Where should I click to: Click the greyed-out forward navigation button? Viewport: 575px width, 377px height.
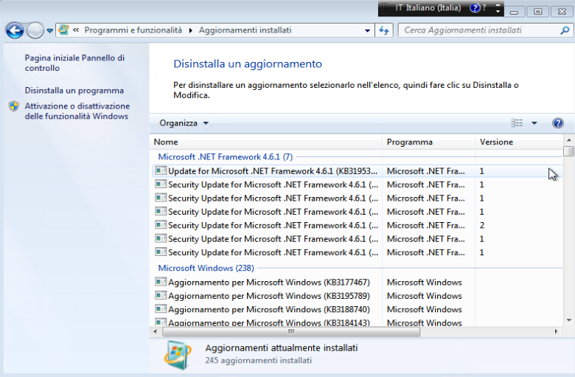tap(35, 30)
